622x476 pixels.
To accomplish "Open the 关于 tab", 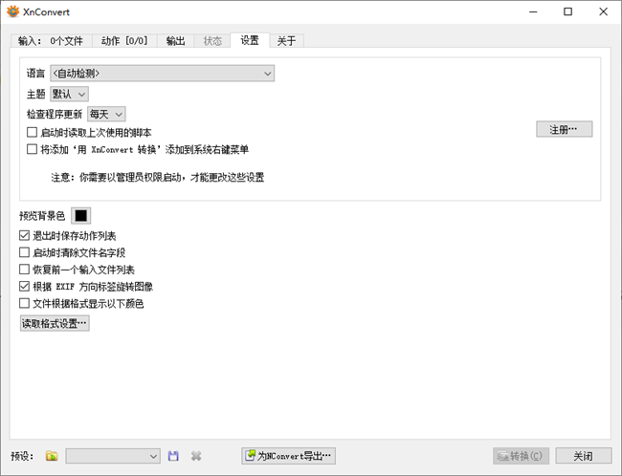I will click(x=286, y=41).
